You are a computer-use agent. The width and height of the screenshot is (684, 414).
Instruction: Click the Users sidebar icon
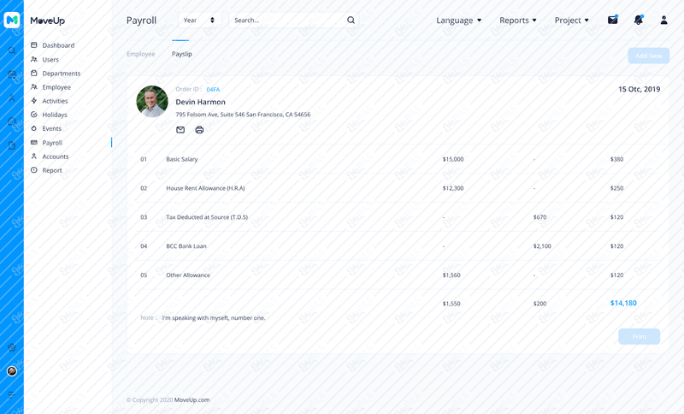34,59
